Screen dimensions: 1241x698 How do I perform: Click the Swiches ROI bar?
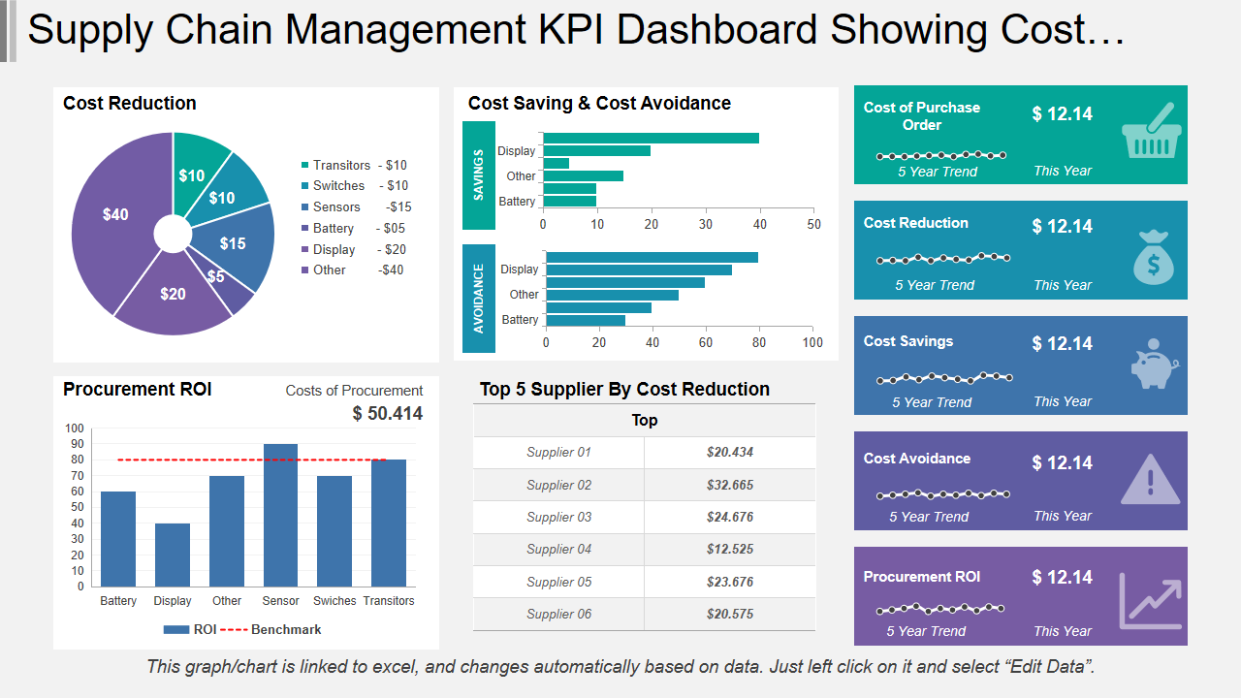coord(334,531)
